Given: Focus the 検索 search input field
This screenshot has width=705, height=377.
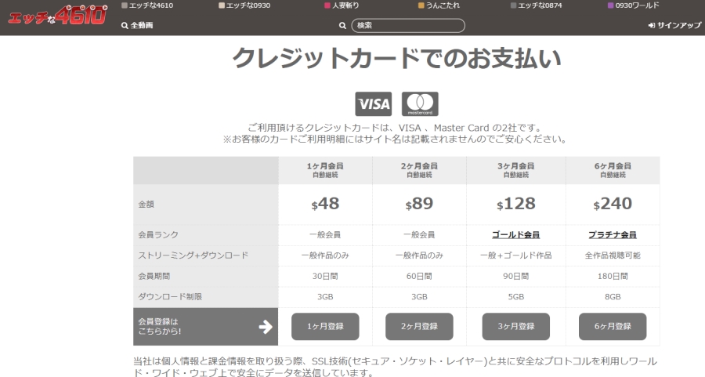Looking at the screenshot, I should click(407, 26).
